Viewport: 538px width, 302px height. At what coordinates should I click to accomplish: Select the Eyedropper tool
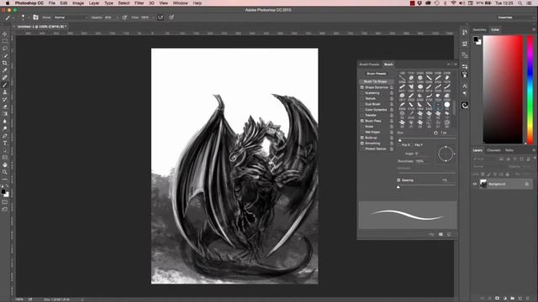click(5, 70)
